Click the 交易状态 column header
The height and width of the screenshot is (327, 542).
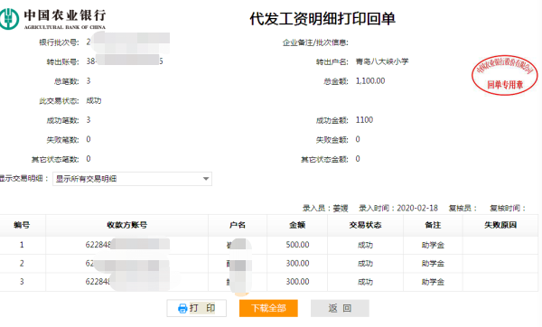[365, 225]
